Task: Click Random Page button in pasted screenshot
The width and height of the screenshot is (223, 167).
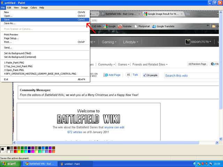Action: tap(198, 64)
